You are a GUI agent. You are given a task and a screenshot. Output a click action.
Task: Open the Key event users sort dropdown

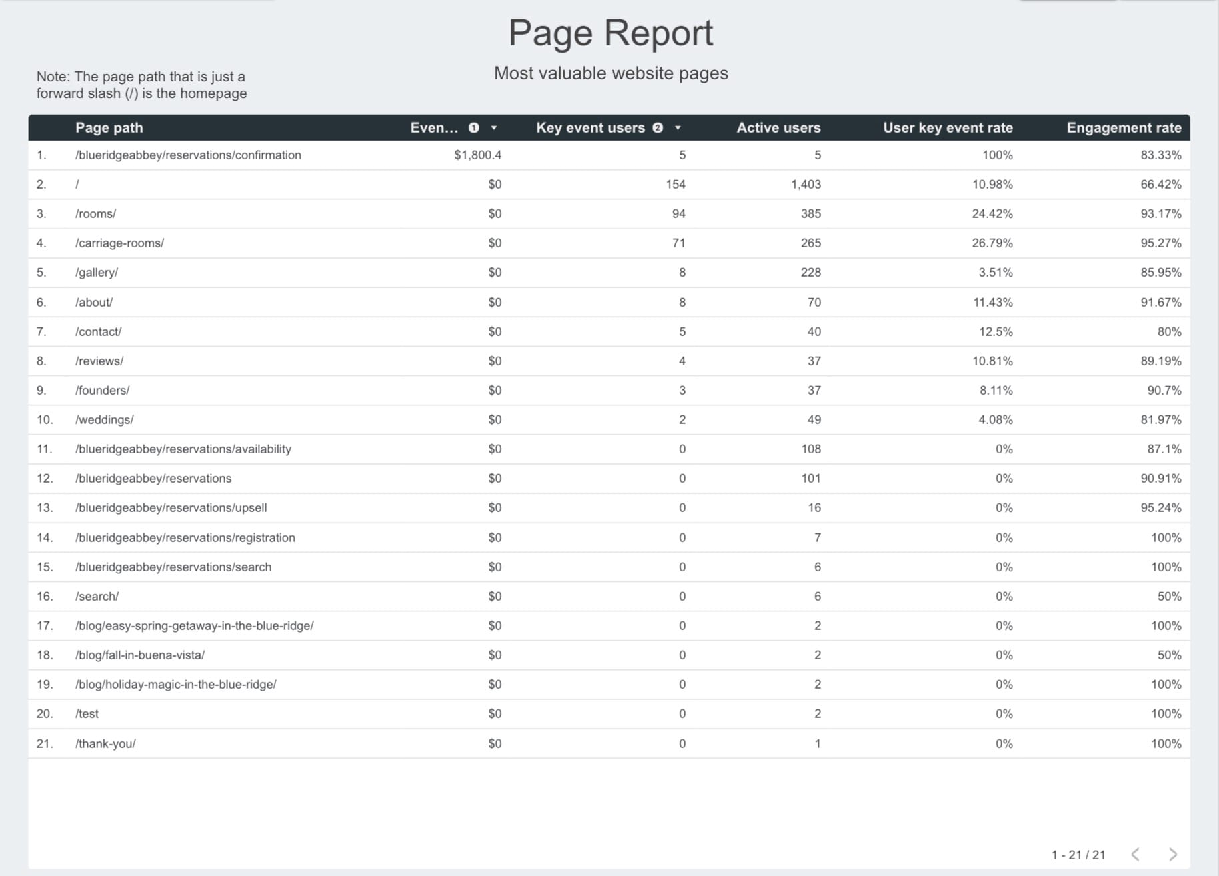tap(678, 127)
